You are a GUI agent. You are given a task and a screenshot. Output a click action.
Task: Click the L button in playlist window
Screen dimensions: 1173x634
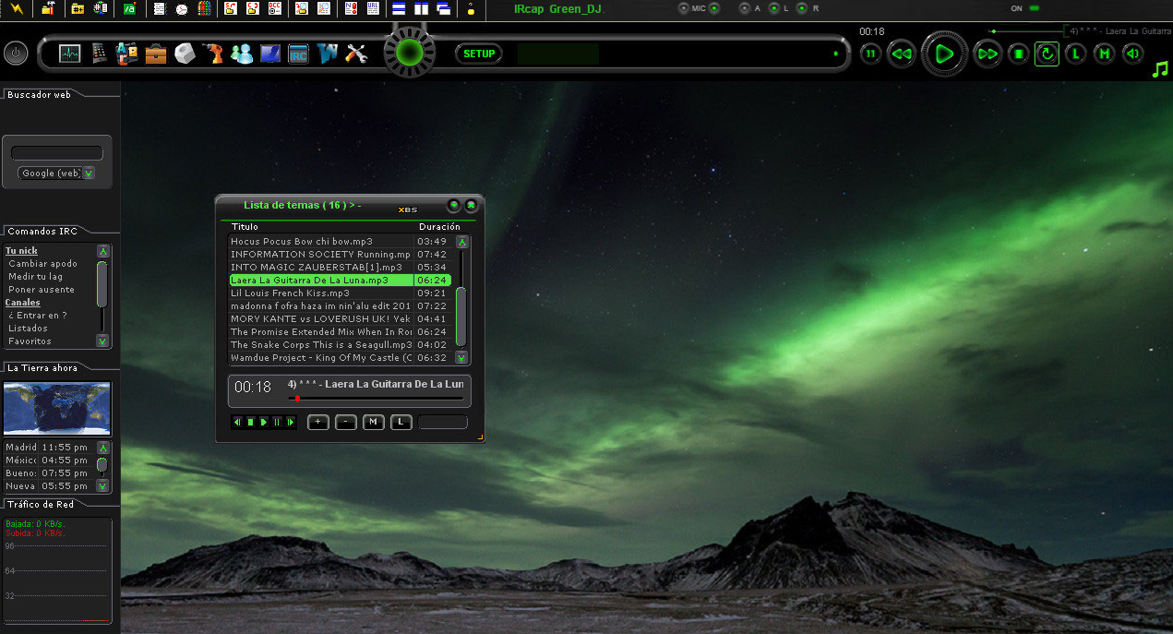401,422
